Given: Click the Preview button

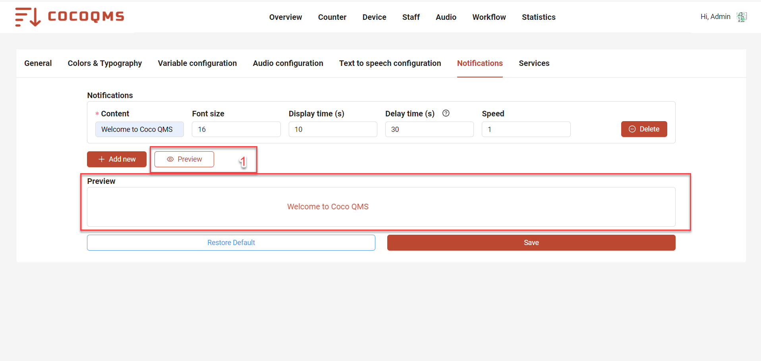Looking at the screenshot, I should click(x=184, y=159).
